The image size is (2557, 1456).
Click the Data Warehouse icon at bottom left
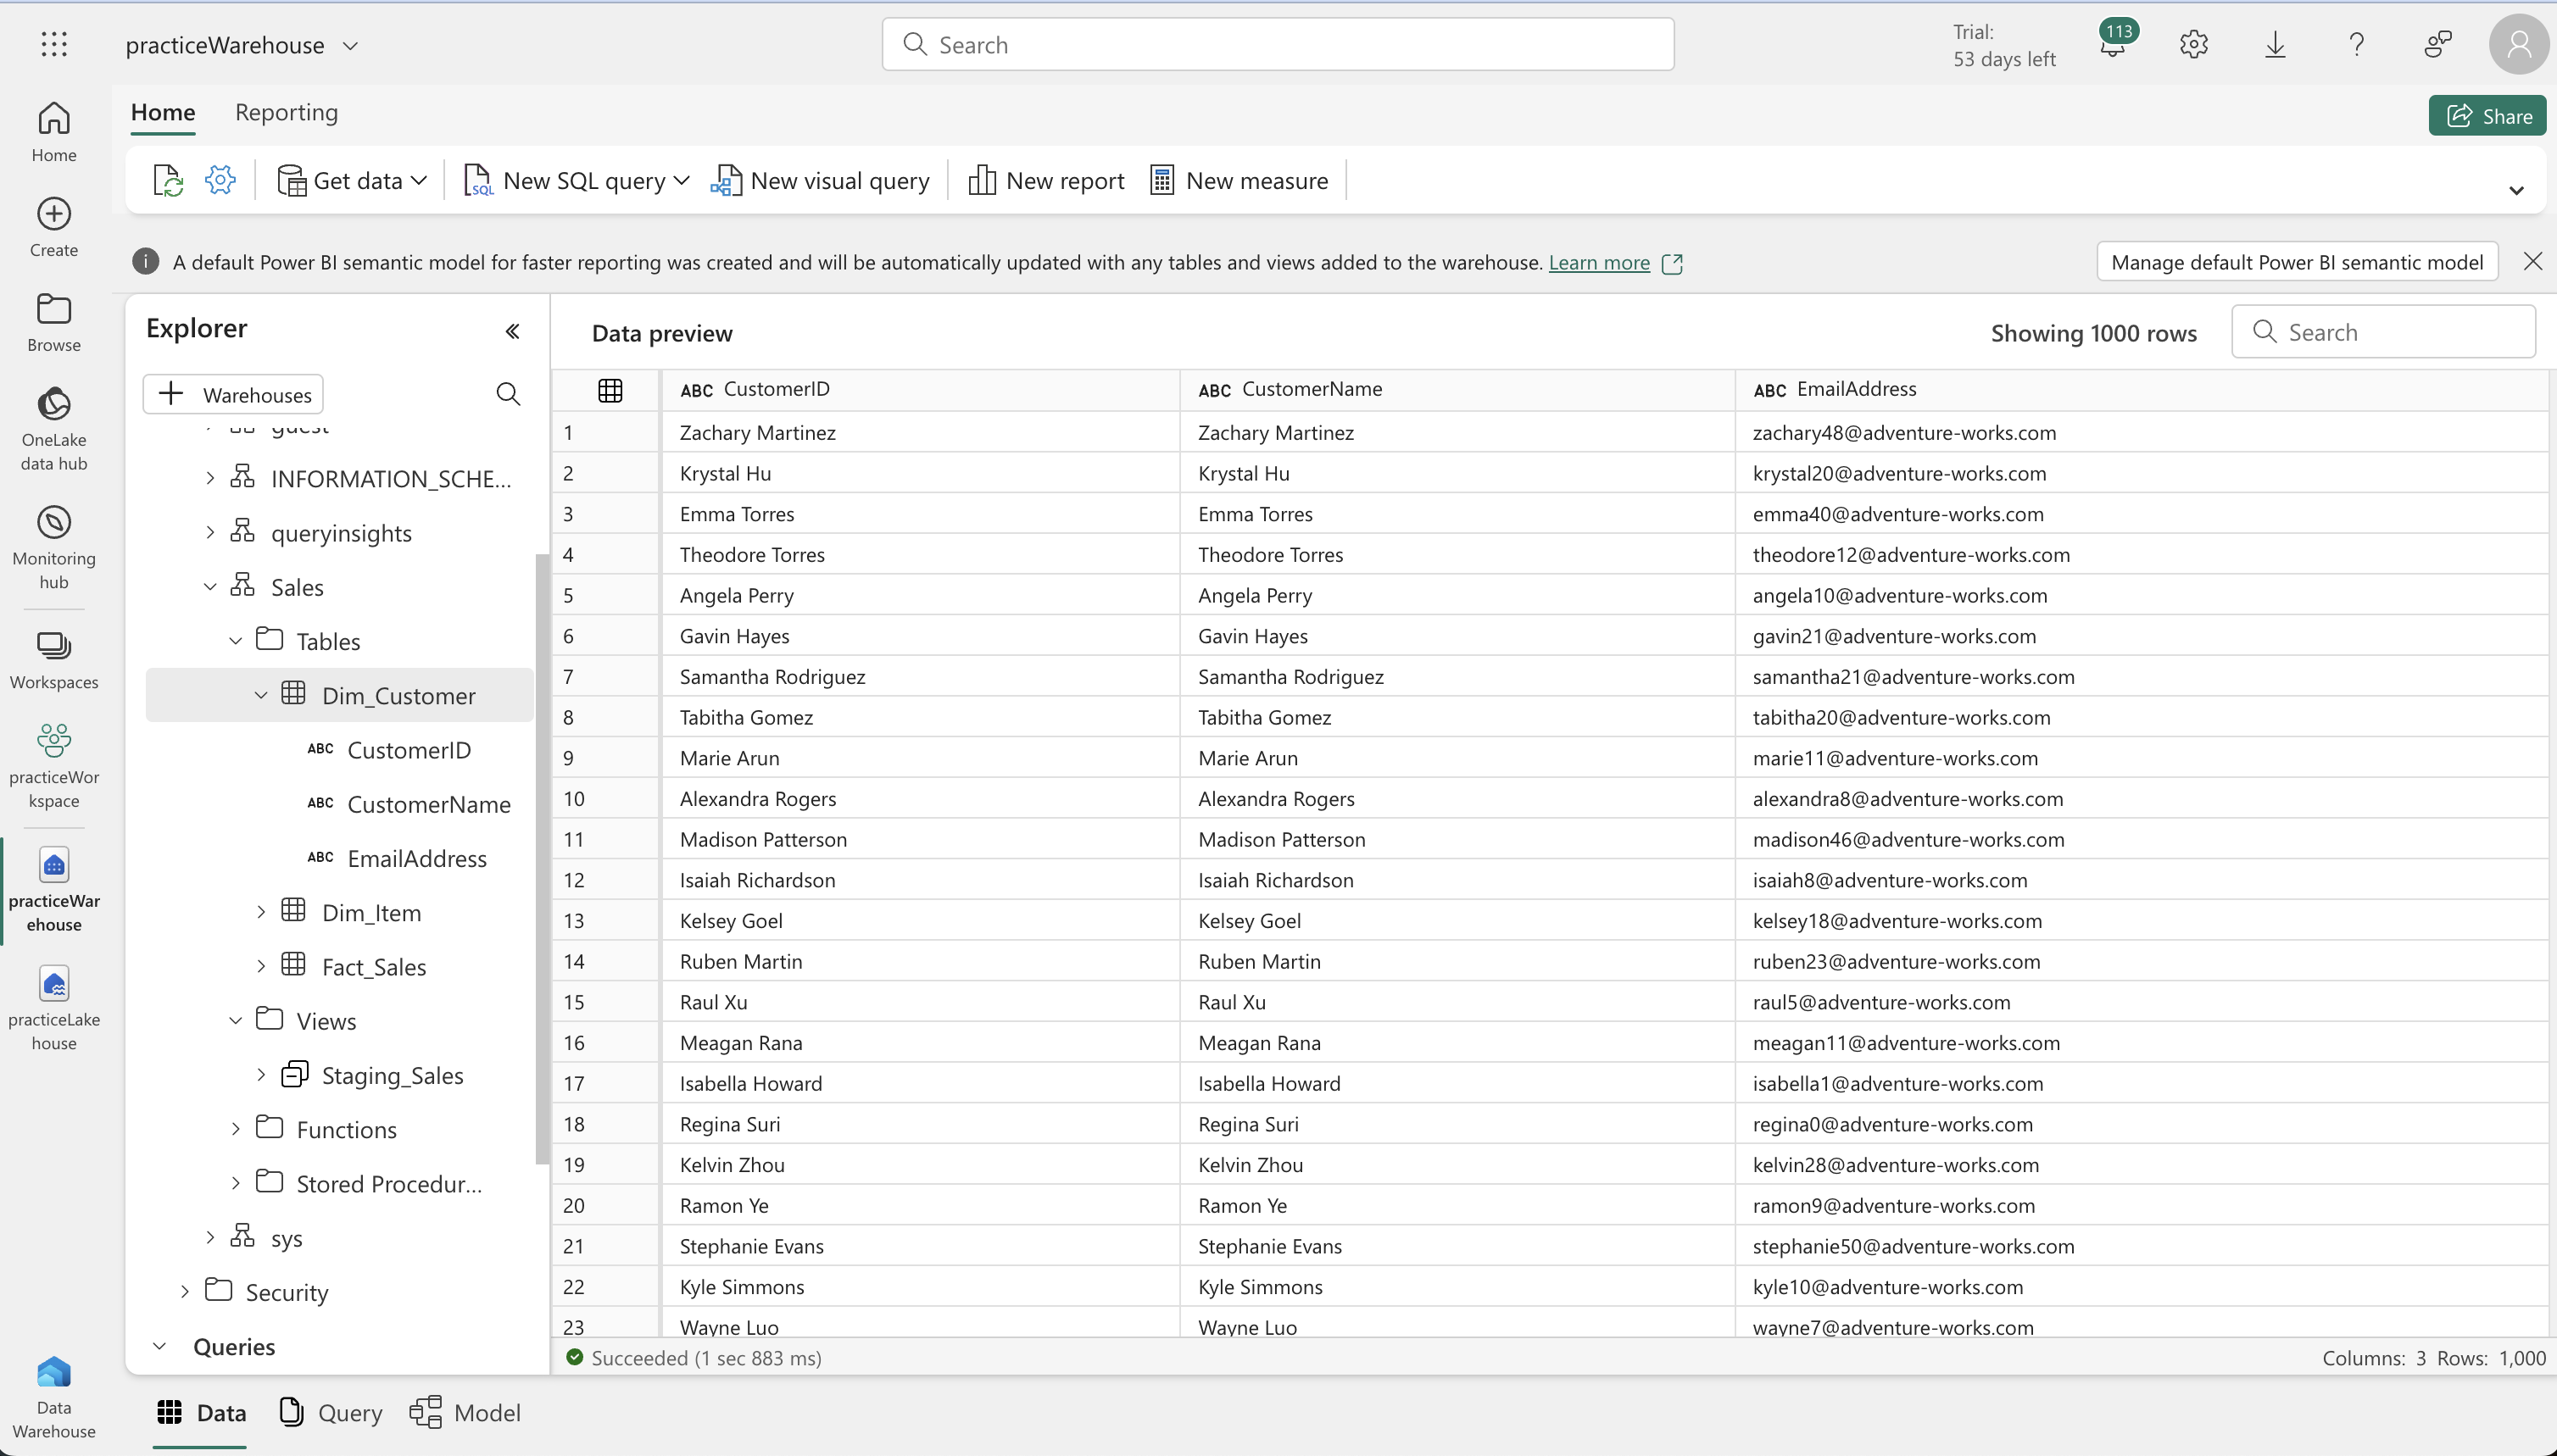point(54,1397)
